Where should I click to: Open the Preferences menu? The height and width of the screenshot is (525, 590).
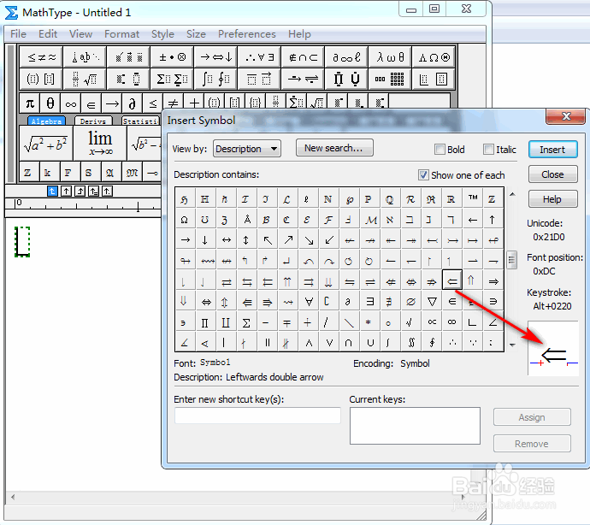click(247, 34)
